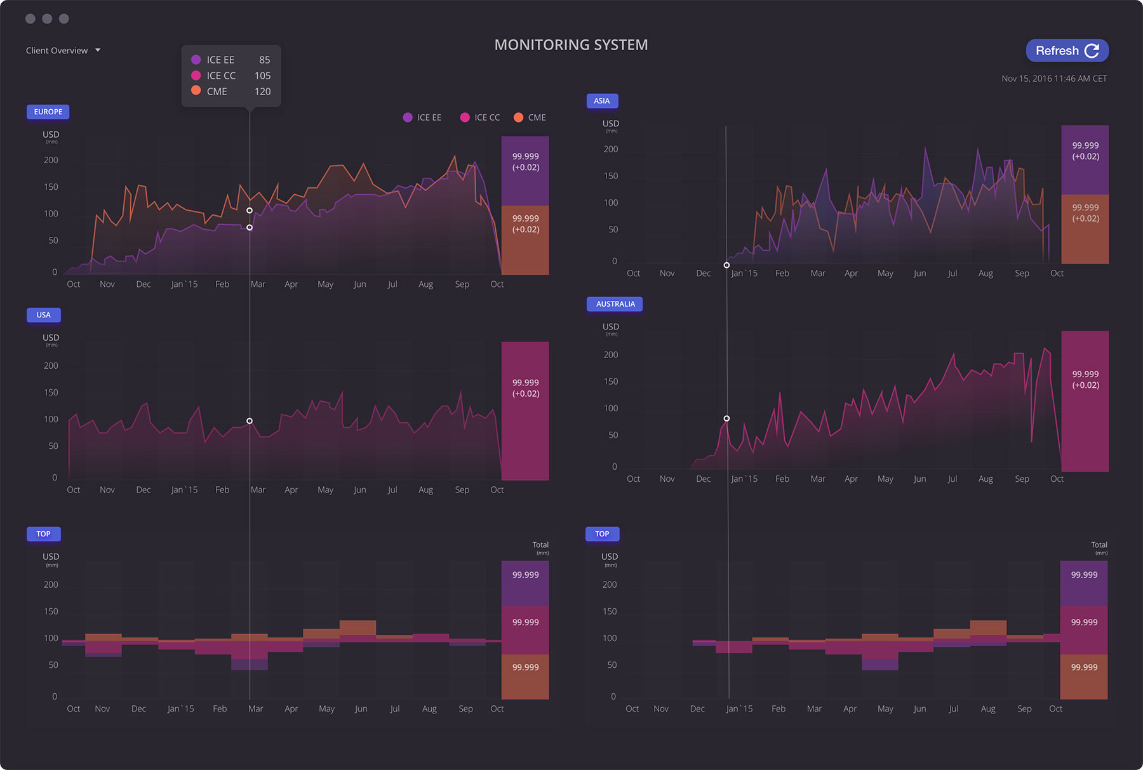Click the orange CME tooltip dot
Screen dimensions: 1143x770
[x=196, y=91]
